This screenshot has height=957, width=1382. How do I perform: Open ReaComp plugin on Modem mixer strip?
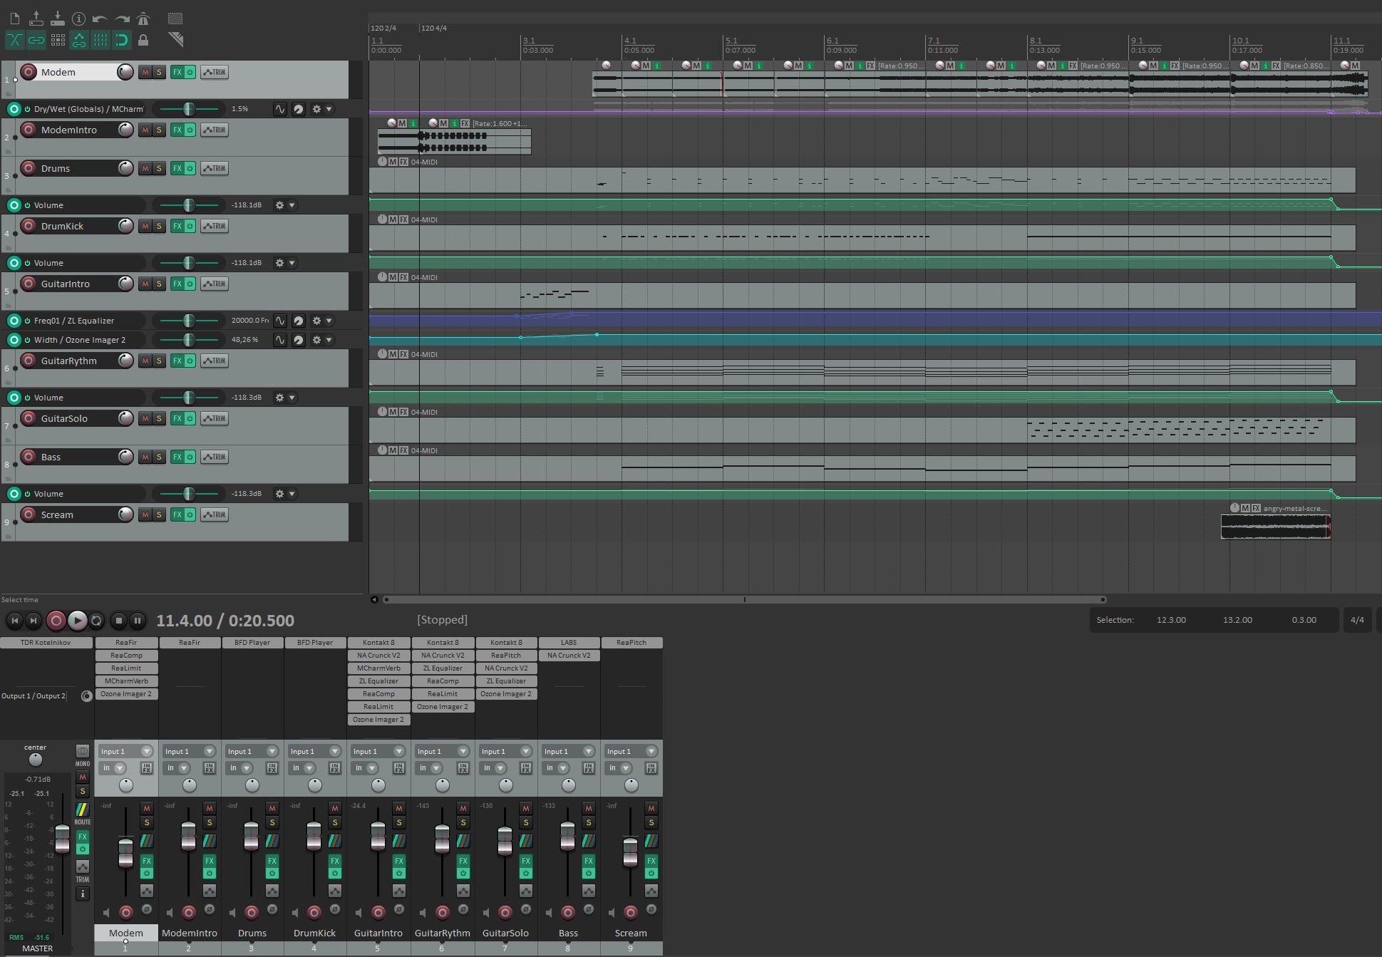pos(126,656)
